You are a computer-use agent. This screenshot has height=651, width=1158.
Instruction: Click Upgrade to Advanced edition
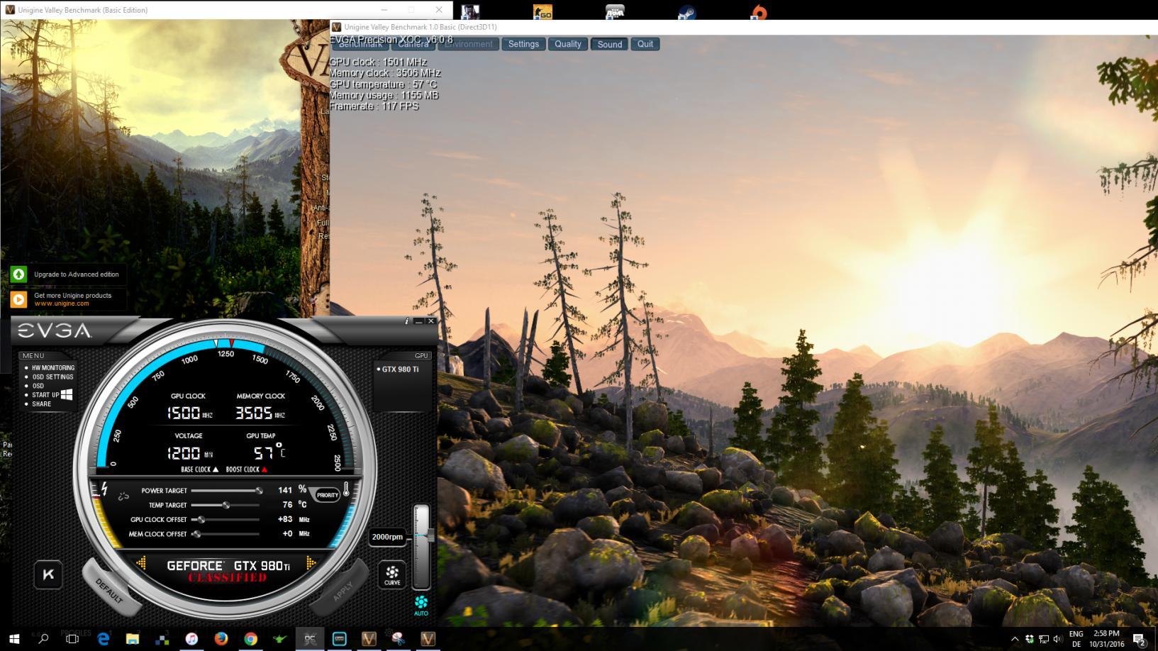tap(77, 274)
